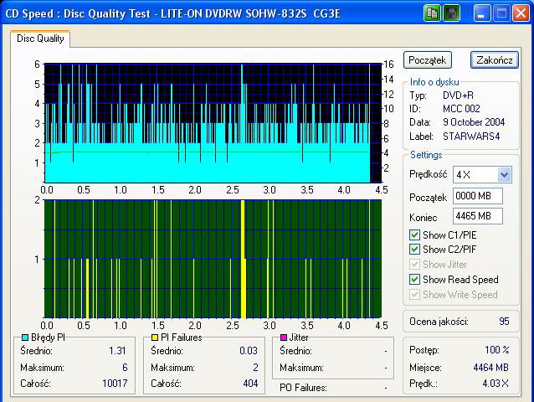
Task: Open the Prędkość speed dropdown
Action: point(504,175)
